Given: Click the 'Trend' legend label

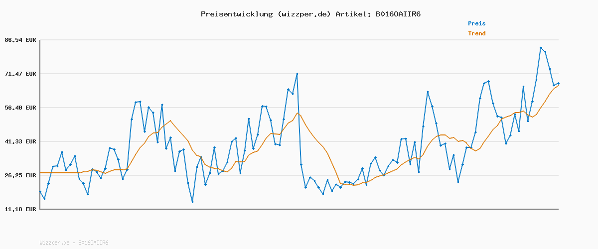Looking at the screenshot, I should click(476, 33).
